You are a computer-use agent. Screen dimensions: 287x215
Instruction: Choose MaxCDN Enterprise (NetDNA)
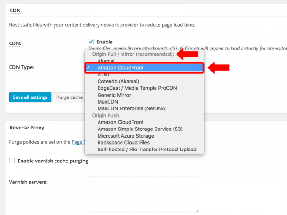[144, 108]
